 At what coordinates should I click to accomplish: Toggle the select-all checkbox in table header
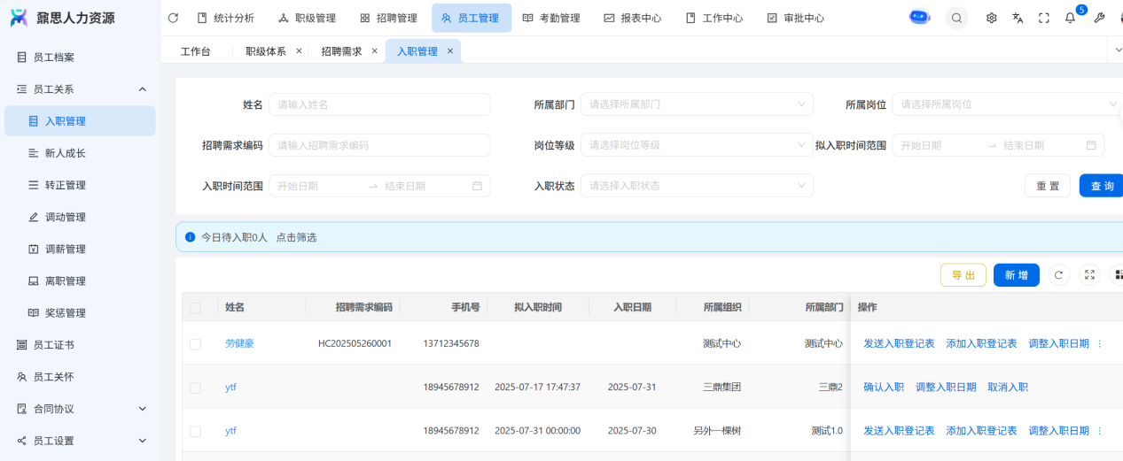[x=195, y=308]
